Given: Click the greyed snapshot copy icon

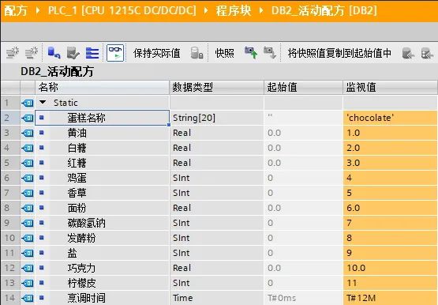Looking at the screenshot, I should pyautogui.click(x=270, y=53).
